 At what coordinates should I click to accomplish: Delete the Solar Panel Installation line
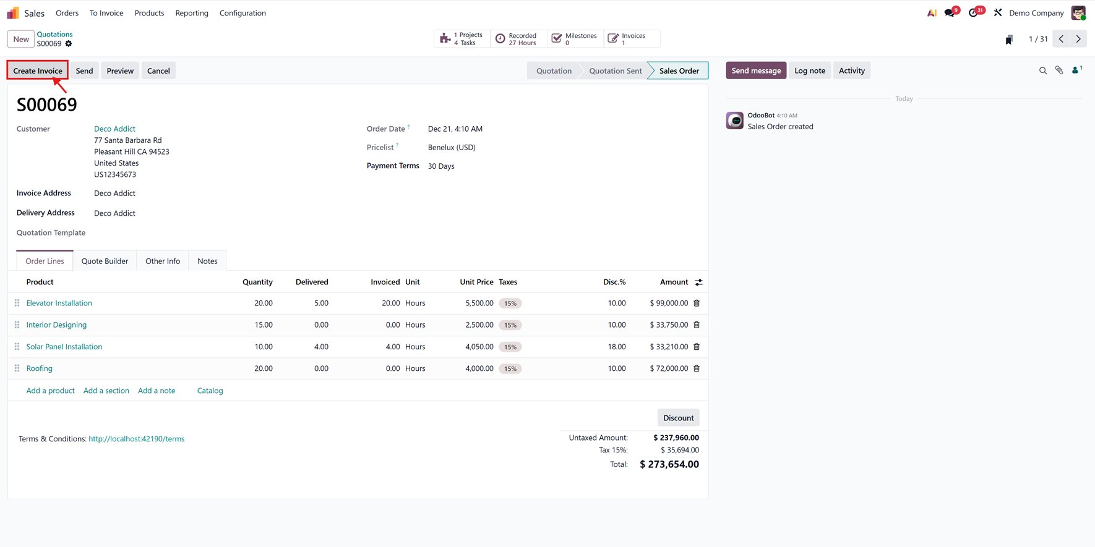[697, 347]
